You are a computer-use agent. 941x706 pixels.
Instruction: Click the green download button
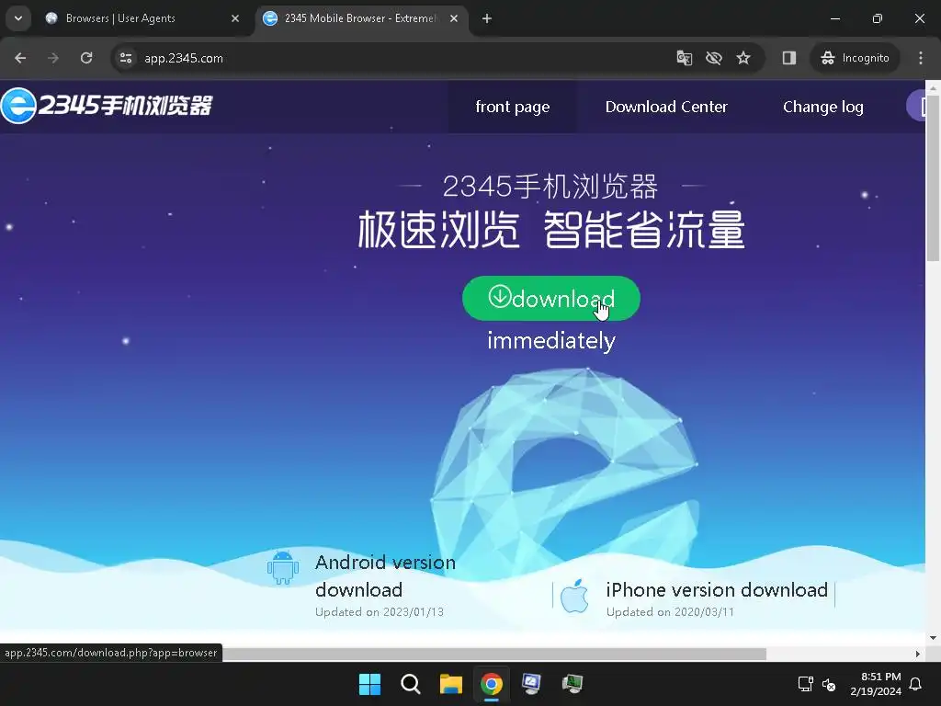(551, 299)
